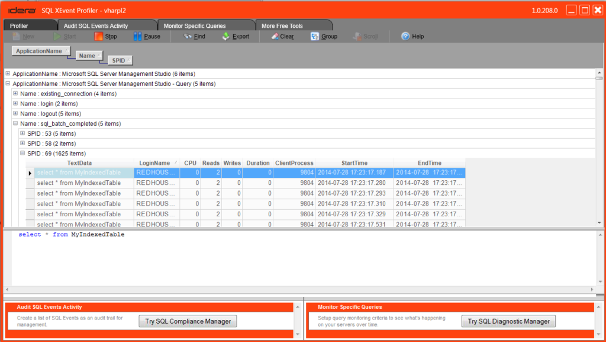The width and height of the screenshot is (606, 342).
Task: Click the Scroll toolbar icon
Action: 357,36
